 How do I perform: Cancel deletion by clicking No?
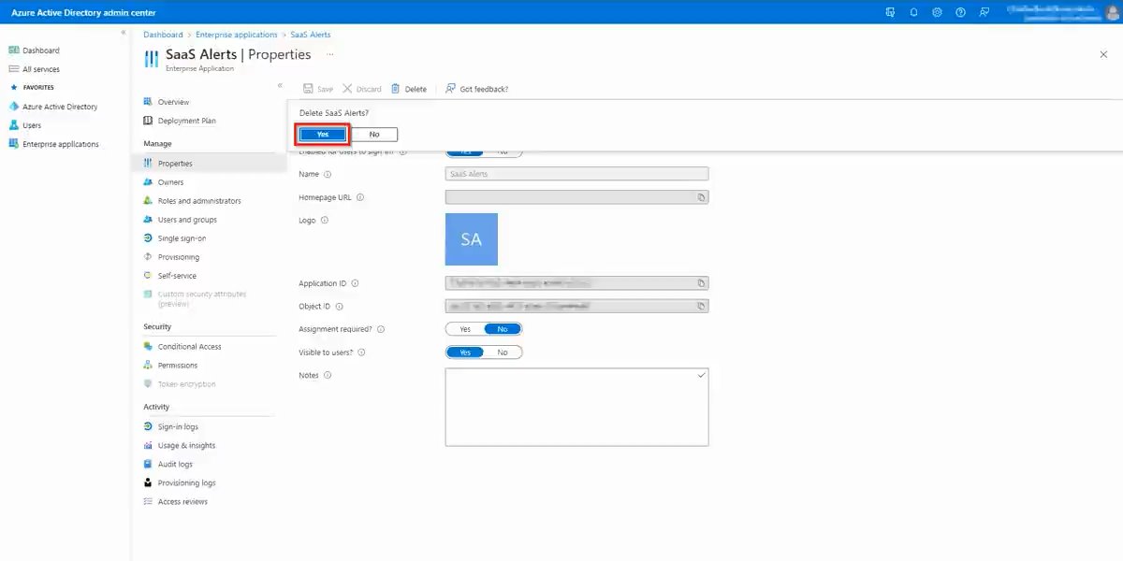374,135
